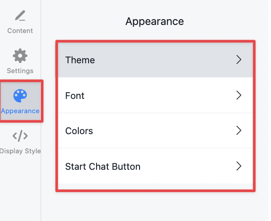Open the Font menu entry text

click(x=75, y=96)
